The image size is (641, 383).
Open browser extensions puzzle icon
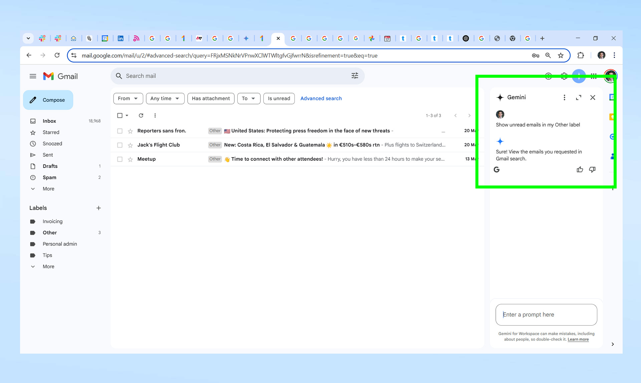[x=581, y=55]
